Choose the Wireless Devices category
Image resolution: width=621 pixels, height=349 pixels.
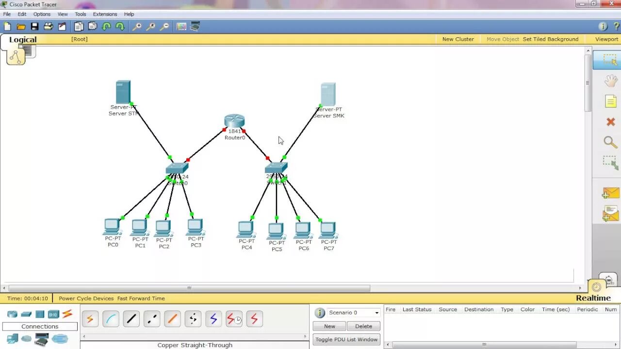tap(53, 314)
